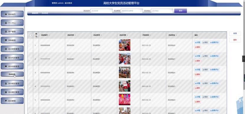Click the 退出登录 link in header
This screenshot has width=245, height=114.
68,3
